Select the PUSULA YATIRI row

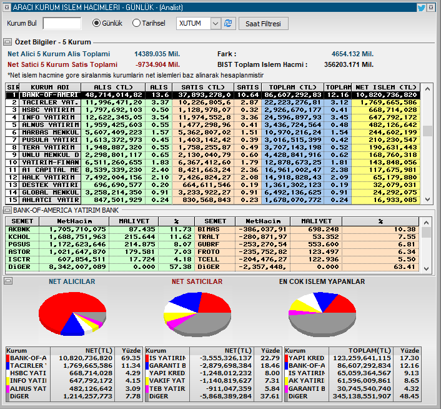click(x=213, y=140)
